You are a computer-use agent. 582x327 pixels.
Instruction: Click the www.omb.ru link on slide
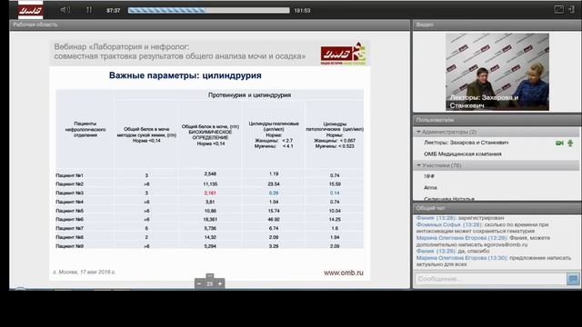[344, 272]
